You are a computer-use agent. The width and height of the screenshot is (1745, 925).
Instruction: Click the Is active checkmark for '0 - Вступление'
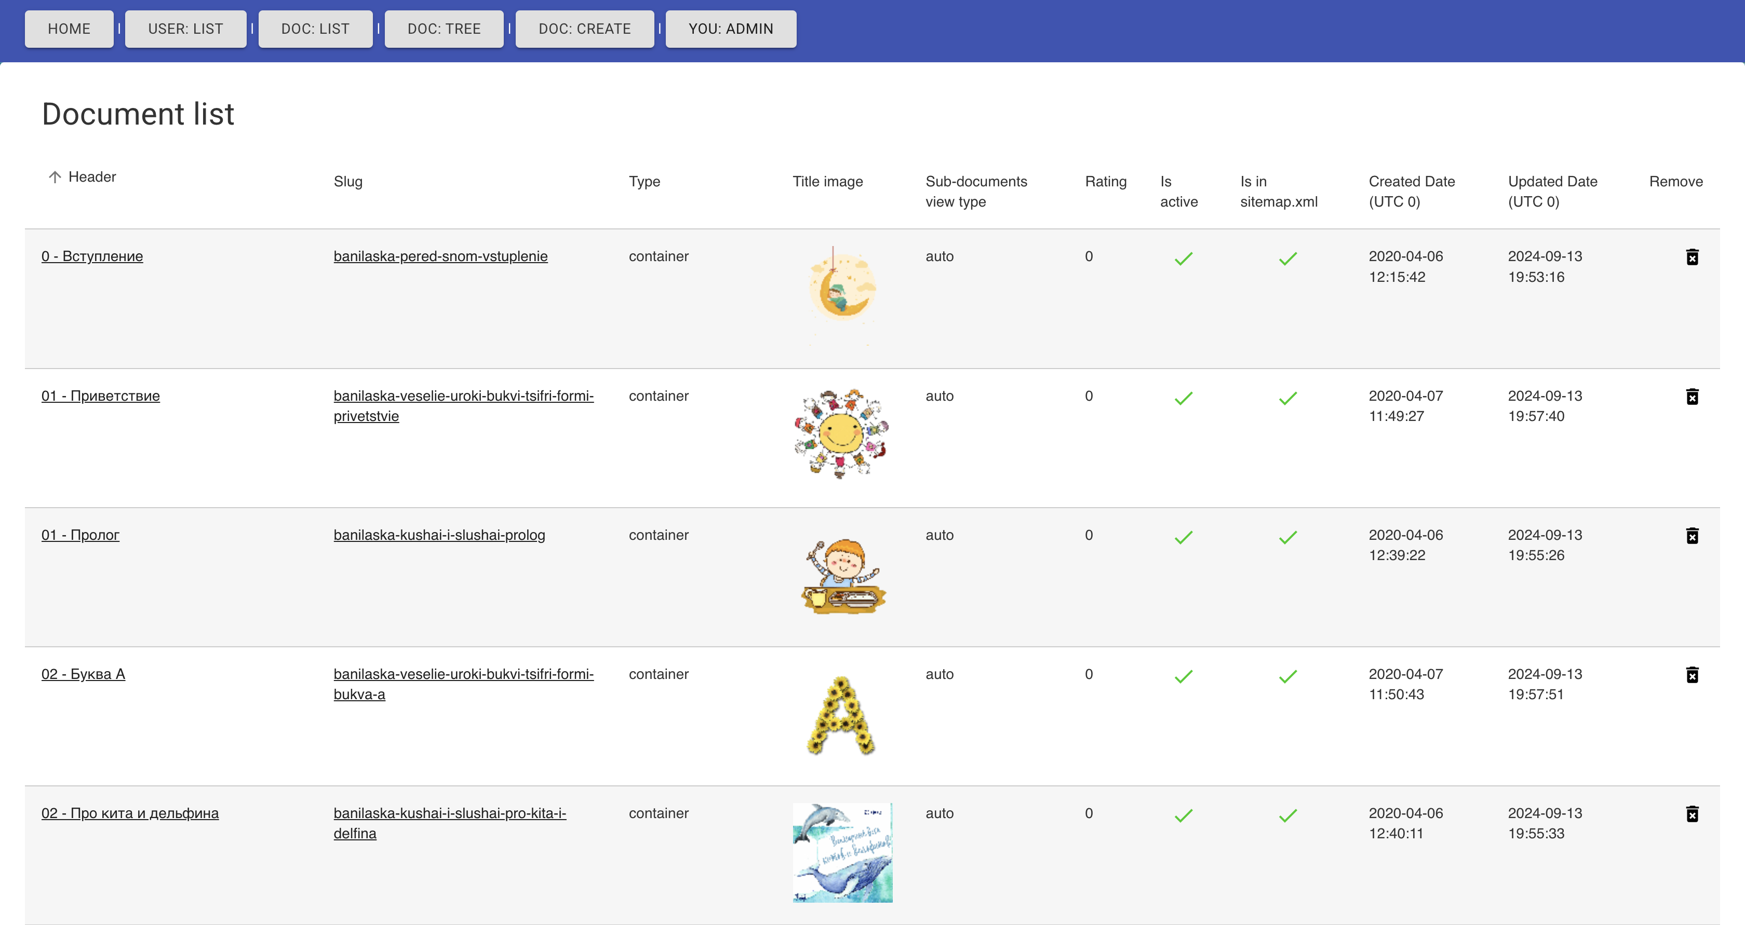click(x=1183, y=259)
